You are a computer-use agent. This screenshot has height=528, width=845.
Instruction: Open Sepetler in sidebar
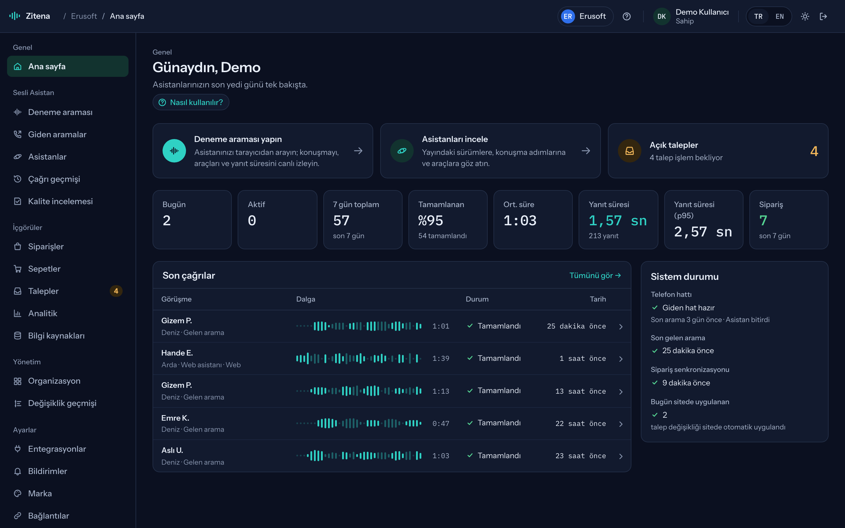pos(68,269)
